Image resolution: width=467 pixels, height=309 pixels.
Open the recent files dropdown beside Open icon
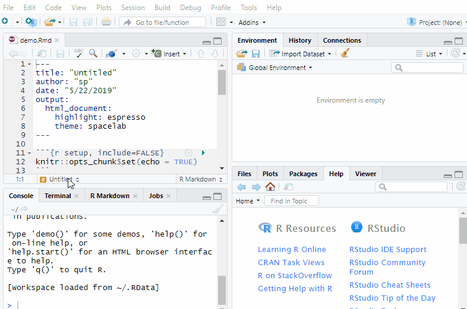59,23
